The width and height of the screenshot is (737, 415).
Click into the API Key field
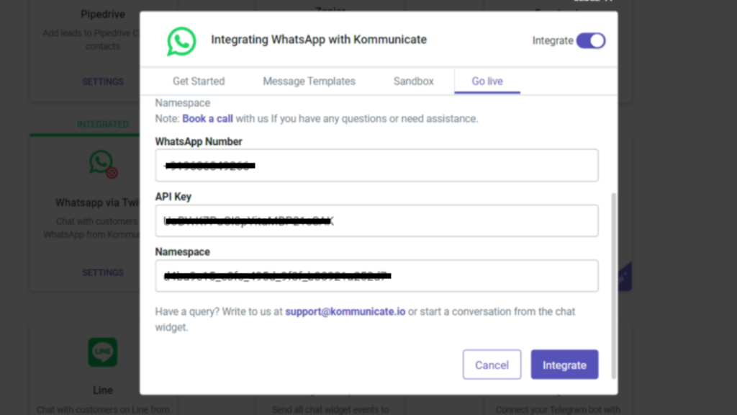pyautogui.click(x=376, y=220)
